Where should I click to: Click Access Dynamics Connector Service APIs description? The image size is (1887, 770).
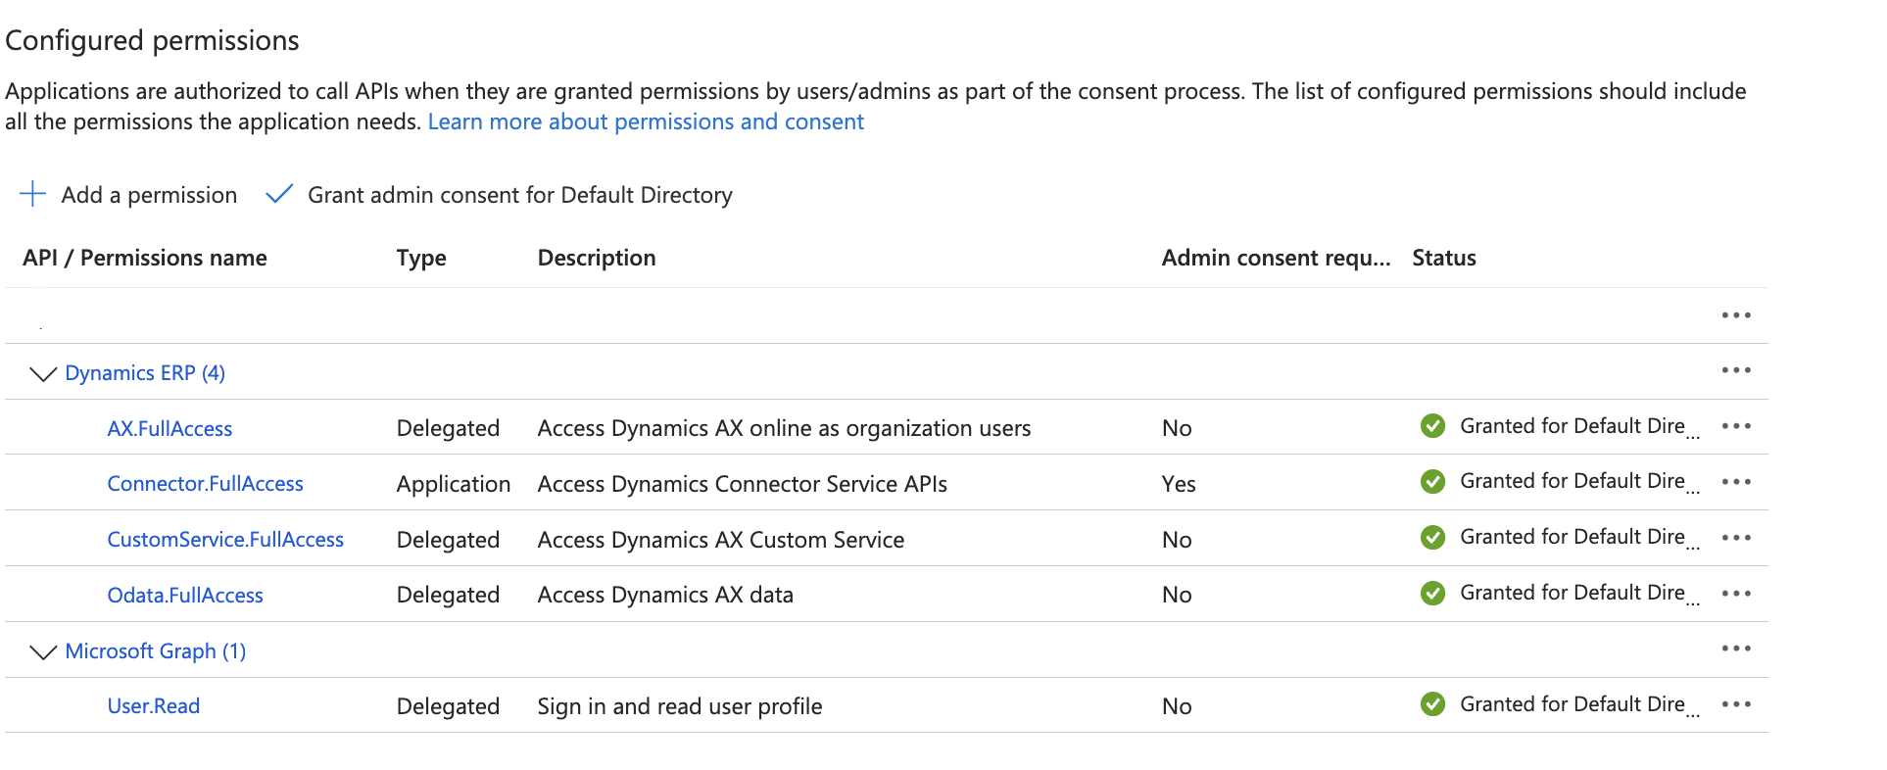tap(743, 484)
